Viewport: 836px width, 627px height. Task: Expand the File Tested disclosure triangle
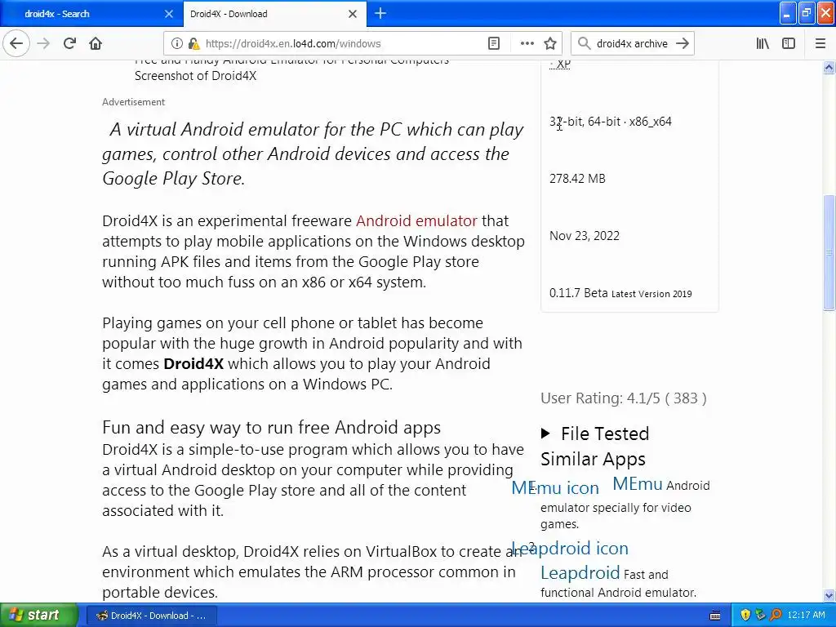coord(545,433)
